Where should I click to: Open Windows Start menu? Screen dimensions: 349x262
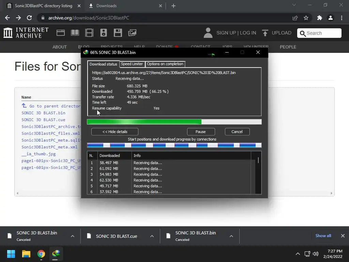11,254
